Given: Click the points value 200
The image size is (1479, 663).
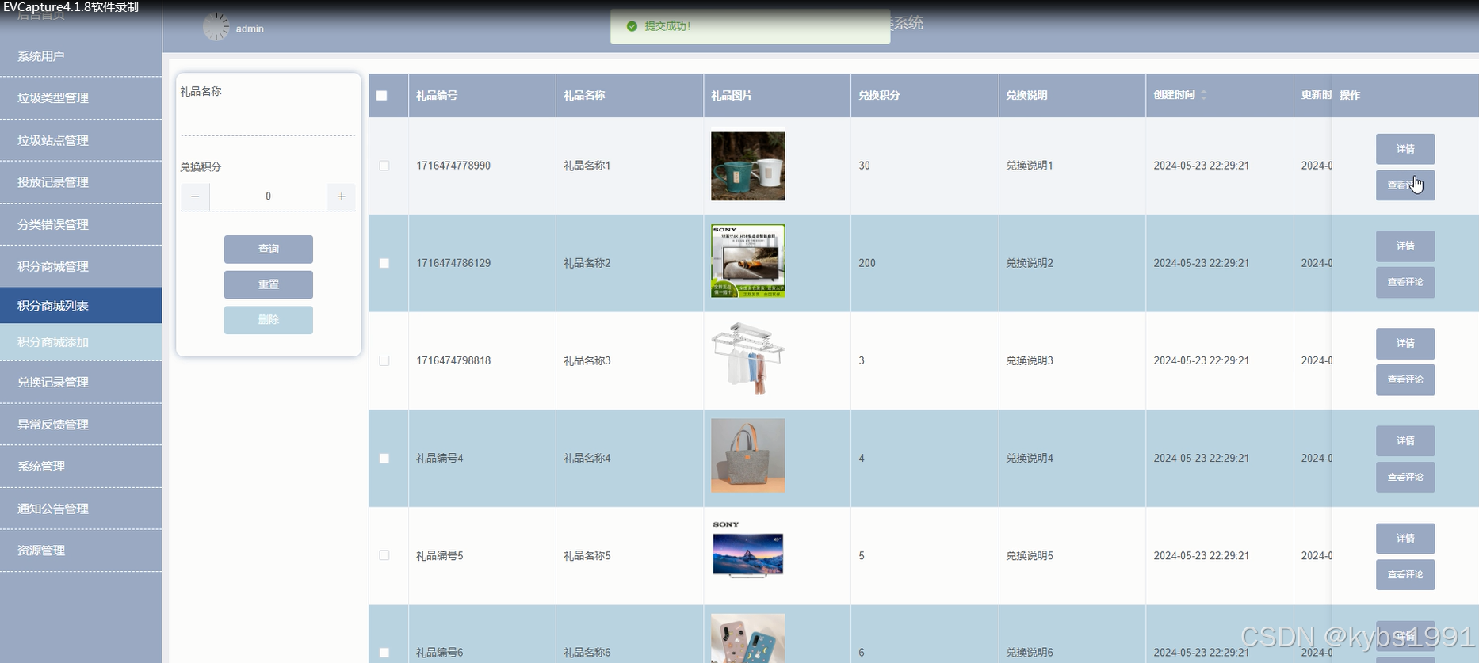Looking at the screenshot, I should pyautogui.click(x=867, y=263).
